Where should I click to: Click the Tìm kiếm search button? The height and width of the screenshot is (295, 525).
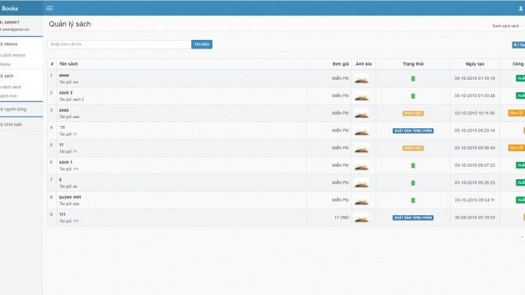[201, 44]
